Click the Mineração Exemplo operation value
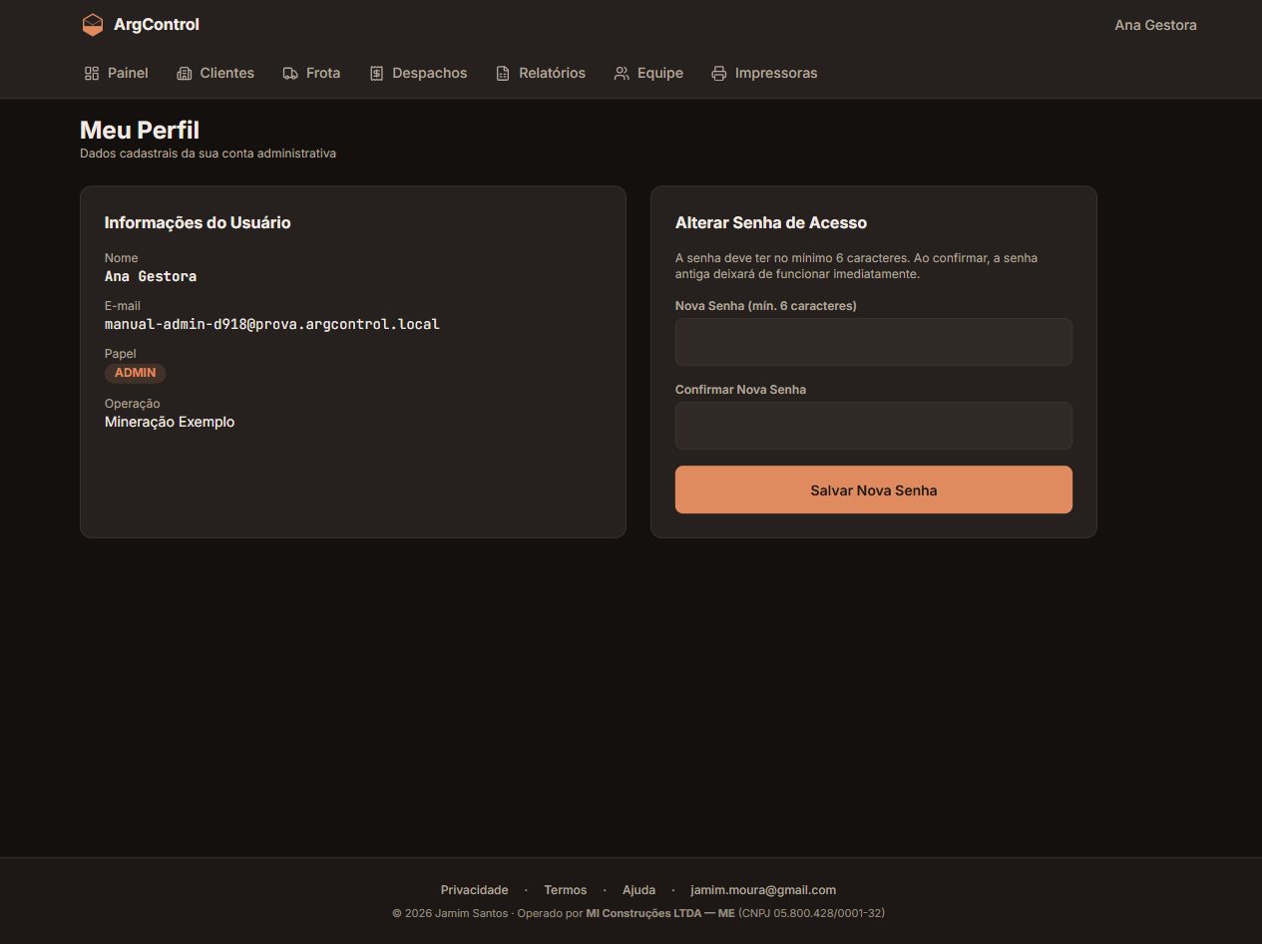Screen dimensions: 1262x944 (x=170, y=422)
